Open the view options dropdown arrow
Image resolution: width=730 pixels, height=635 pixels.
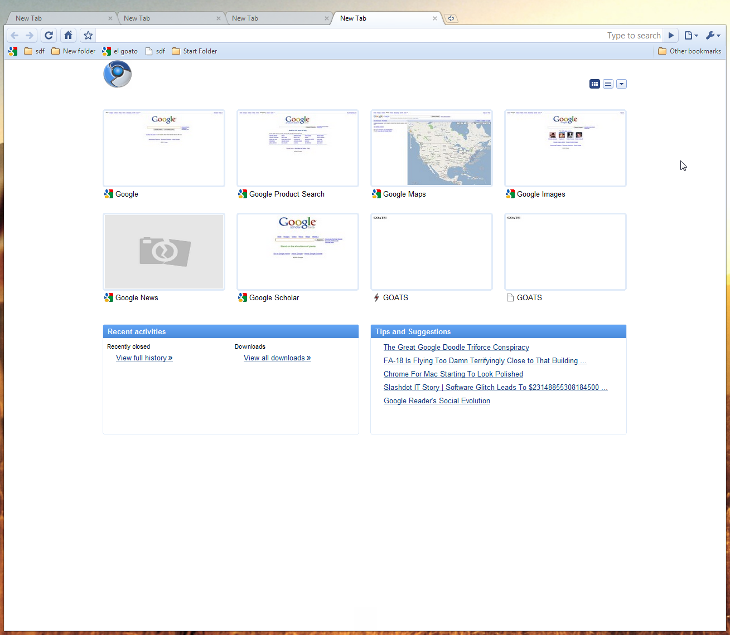click(621, 84)
